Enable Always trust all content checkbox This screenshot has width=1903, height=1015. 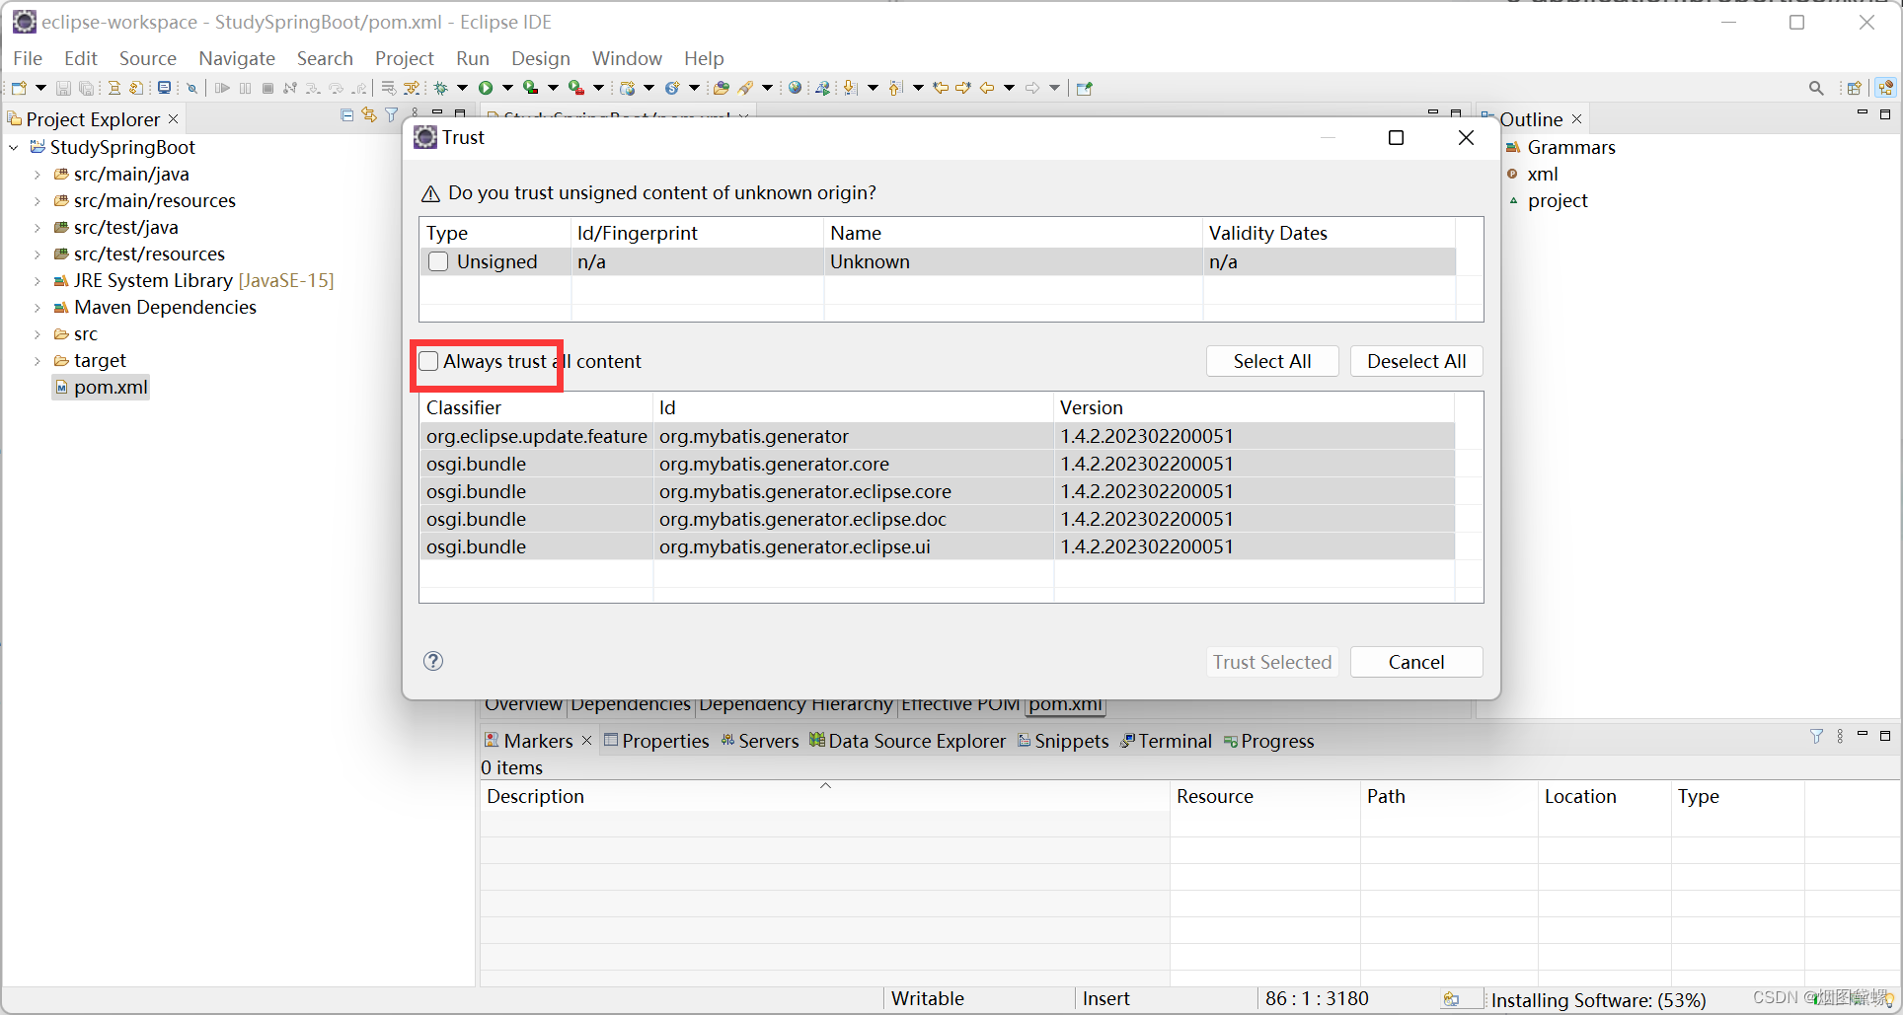click(428, 361)
